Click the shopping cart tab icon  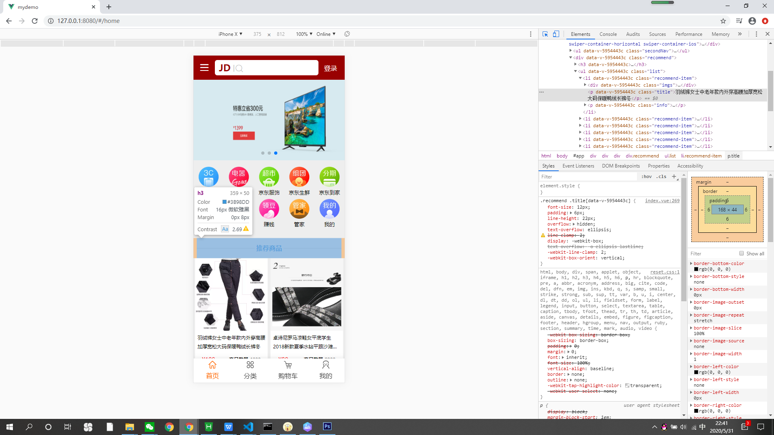tap(288, 365)
